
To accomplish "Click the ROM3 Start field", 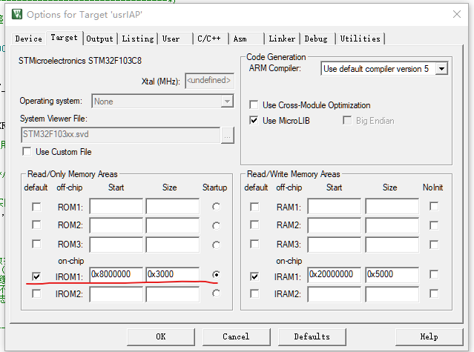I will click(116, 245).
